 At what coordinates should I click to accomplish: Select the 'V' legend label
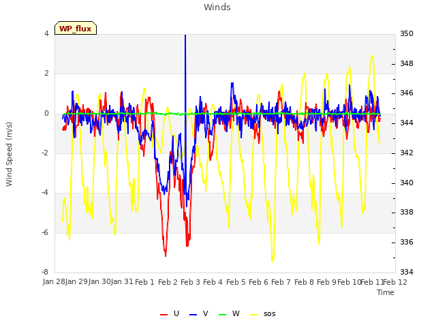[206, 313]
